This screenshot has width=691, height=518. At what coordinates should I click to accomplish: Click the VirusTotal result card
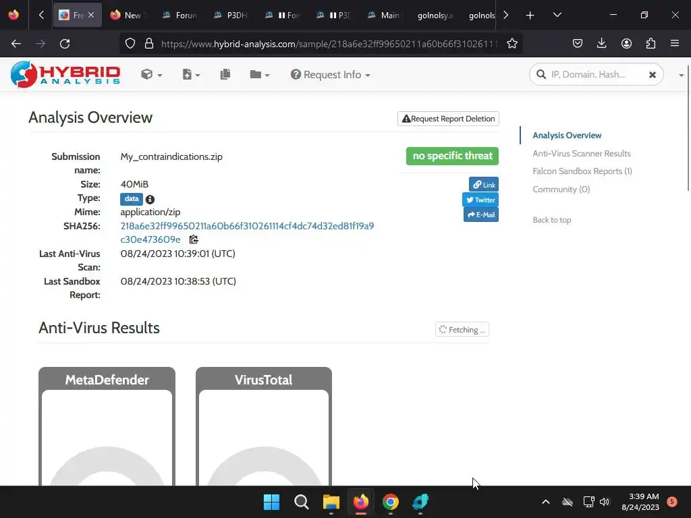click(x=264, y=426)
